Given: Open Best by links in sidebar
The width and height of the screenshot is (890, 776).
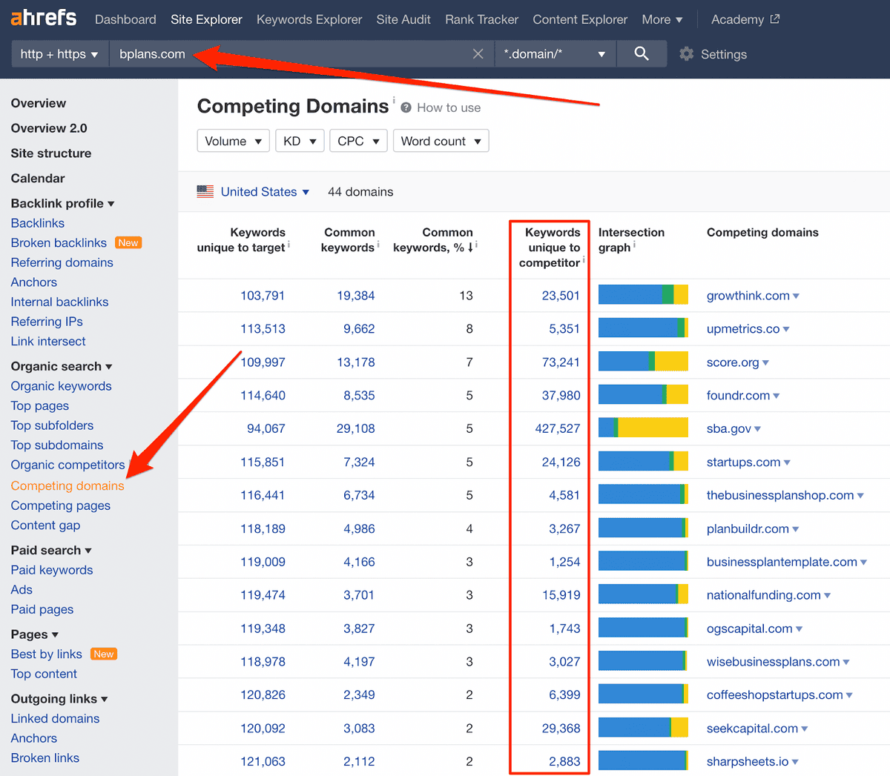Looking at the screenshot, I should click(x=47, y=654).
